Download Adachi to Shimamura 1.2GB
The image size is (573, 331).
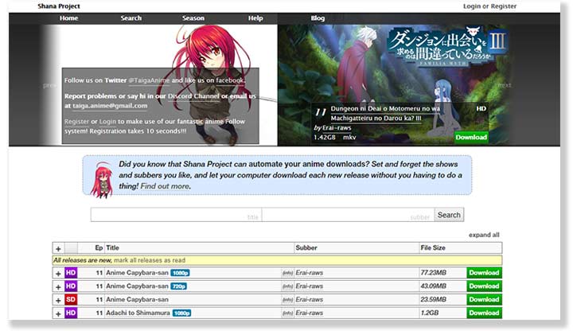click(484, 313)
